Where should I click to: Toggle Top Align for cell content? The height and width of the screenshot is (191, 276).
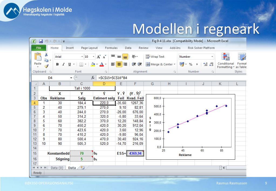113,56
